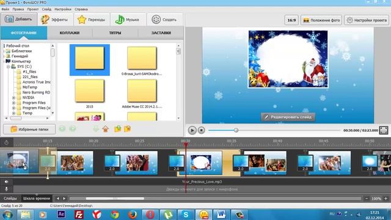Screen dimensions: 391x220
Task: Open the Эффекты section
Action: 56,20
